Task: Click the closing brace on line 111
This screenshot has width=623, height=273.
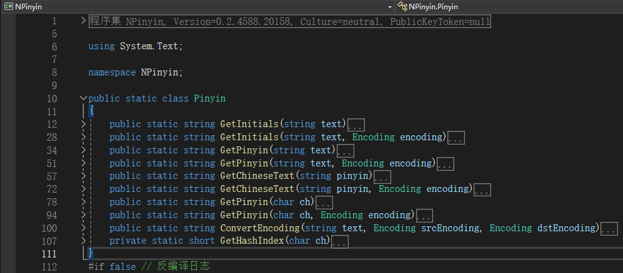Action: [x=91, y=253]
